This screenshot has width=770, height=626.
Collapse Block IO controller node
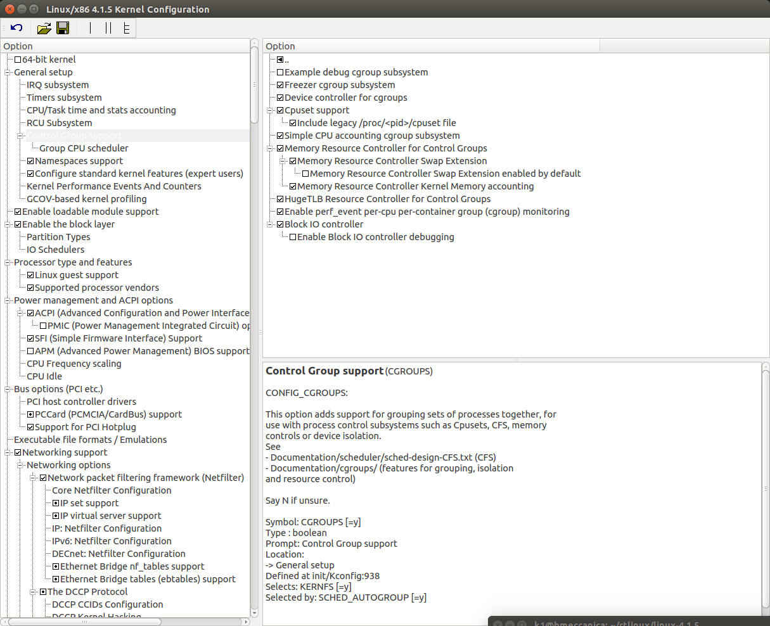[271, 224]
